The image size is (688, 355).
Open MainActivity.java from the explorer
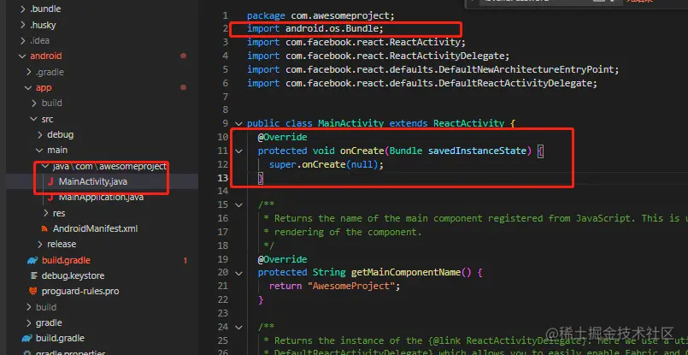click(93, 181)
